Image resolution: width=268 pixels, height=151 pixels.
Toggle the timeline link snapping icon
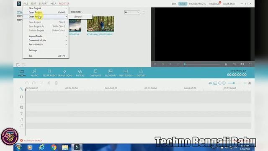coord(21,89)
